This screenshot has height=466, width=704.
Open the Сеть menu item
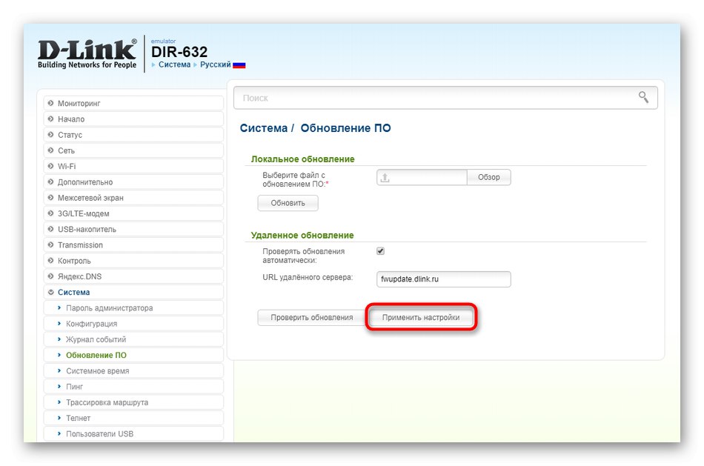tap(134, 150)
